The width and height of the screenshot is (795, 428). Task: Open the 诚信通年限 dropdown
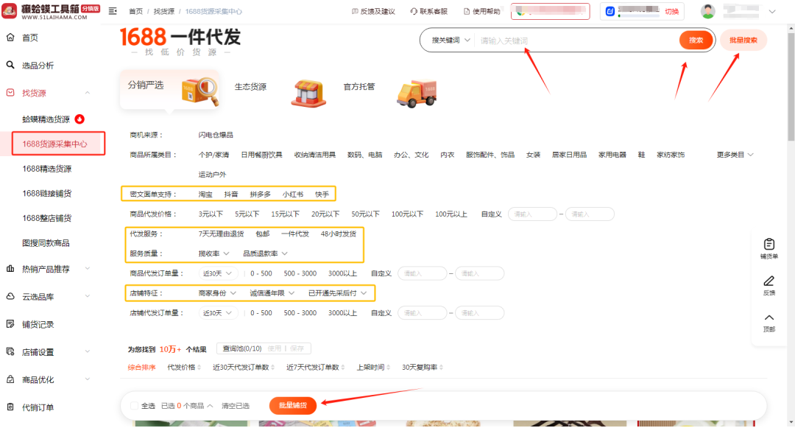(x=272, y=293)
